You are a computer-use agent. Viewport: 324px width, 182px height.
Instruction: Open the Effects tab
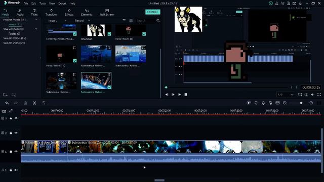pos(69,12)
